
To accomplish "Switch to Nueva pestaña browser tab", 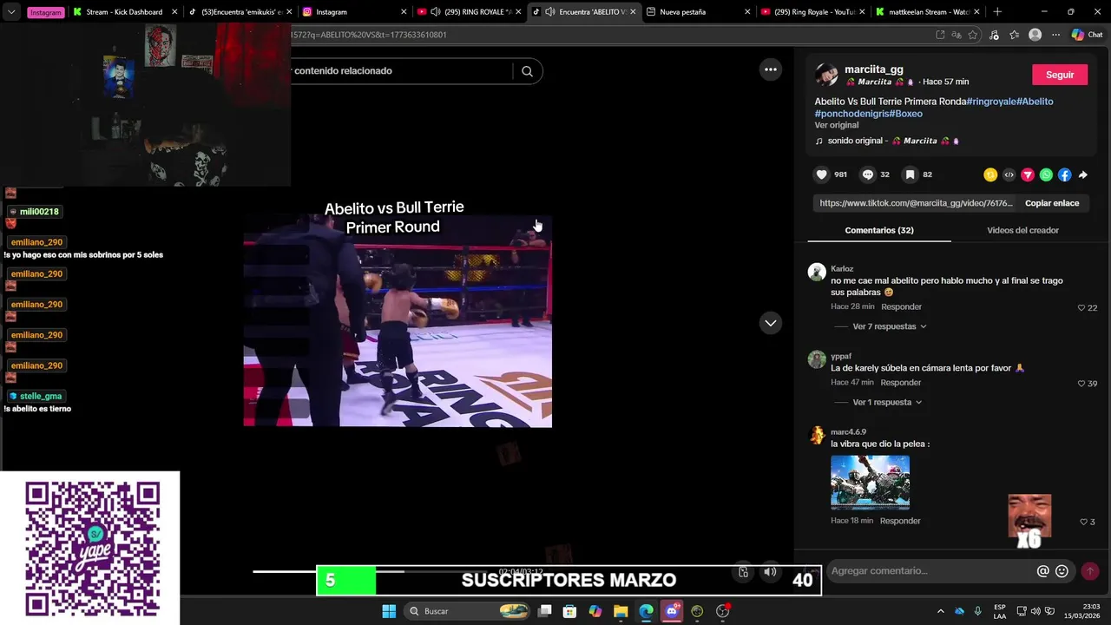I will tap(699, 12).
